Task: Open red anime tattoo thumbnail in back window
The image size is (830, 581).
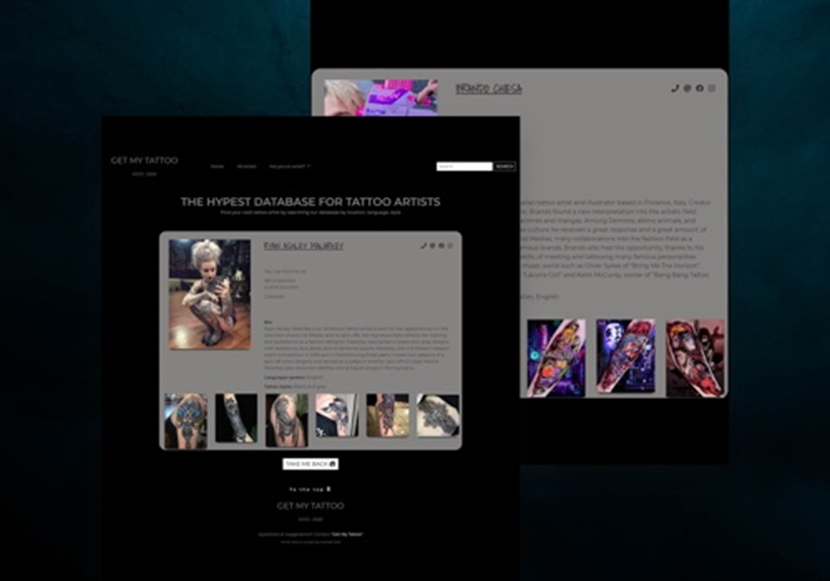Action: (x=695, y=358)
